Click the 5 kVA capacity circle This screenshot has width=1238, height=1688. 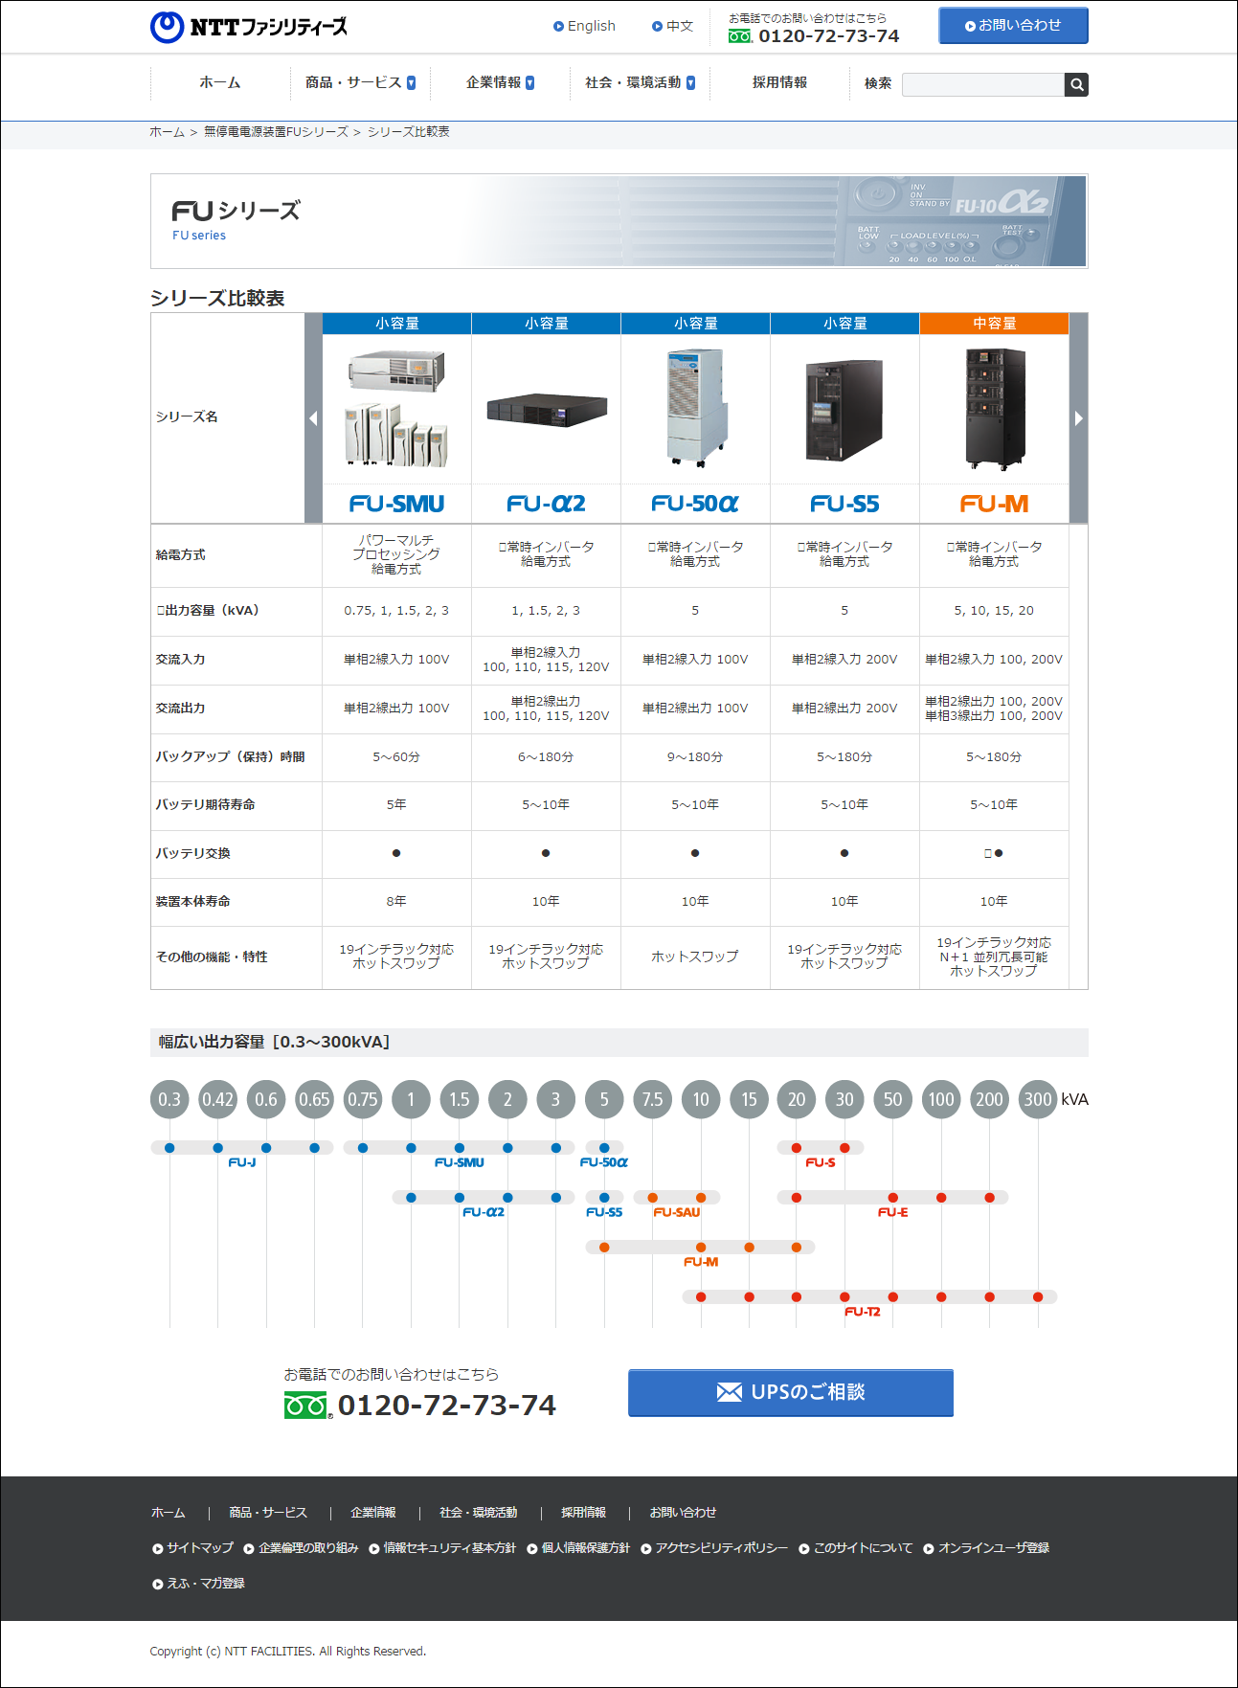click(604, 1099)
